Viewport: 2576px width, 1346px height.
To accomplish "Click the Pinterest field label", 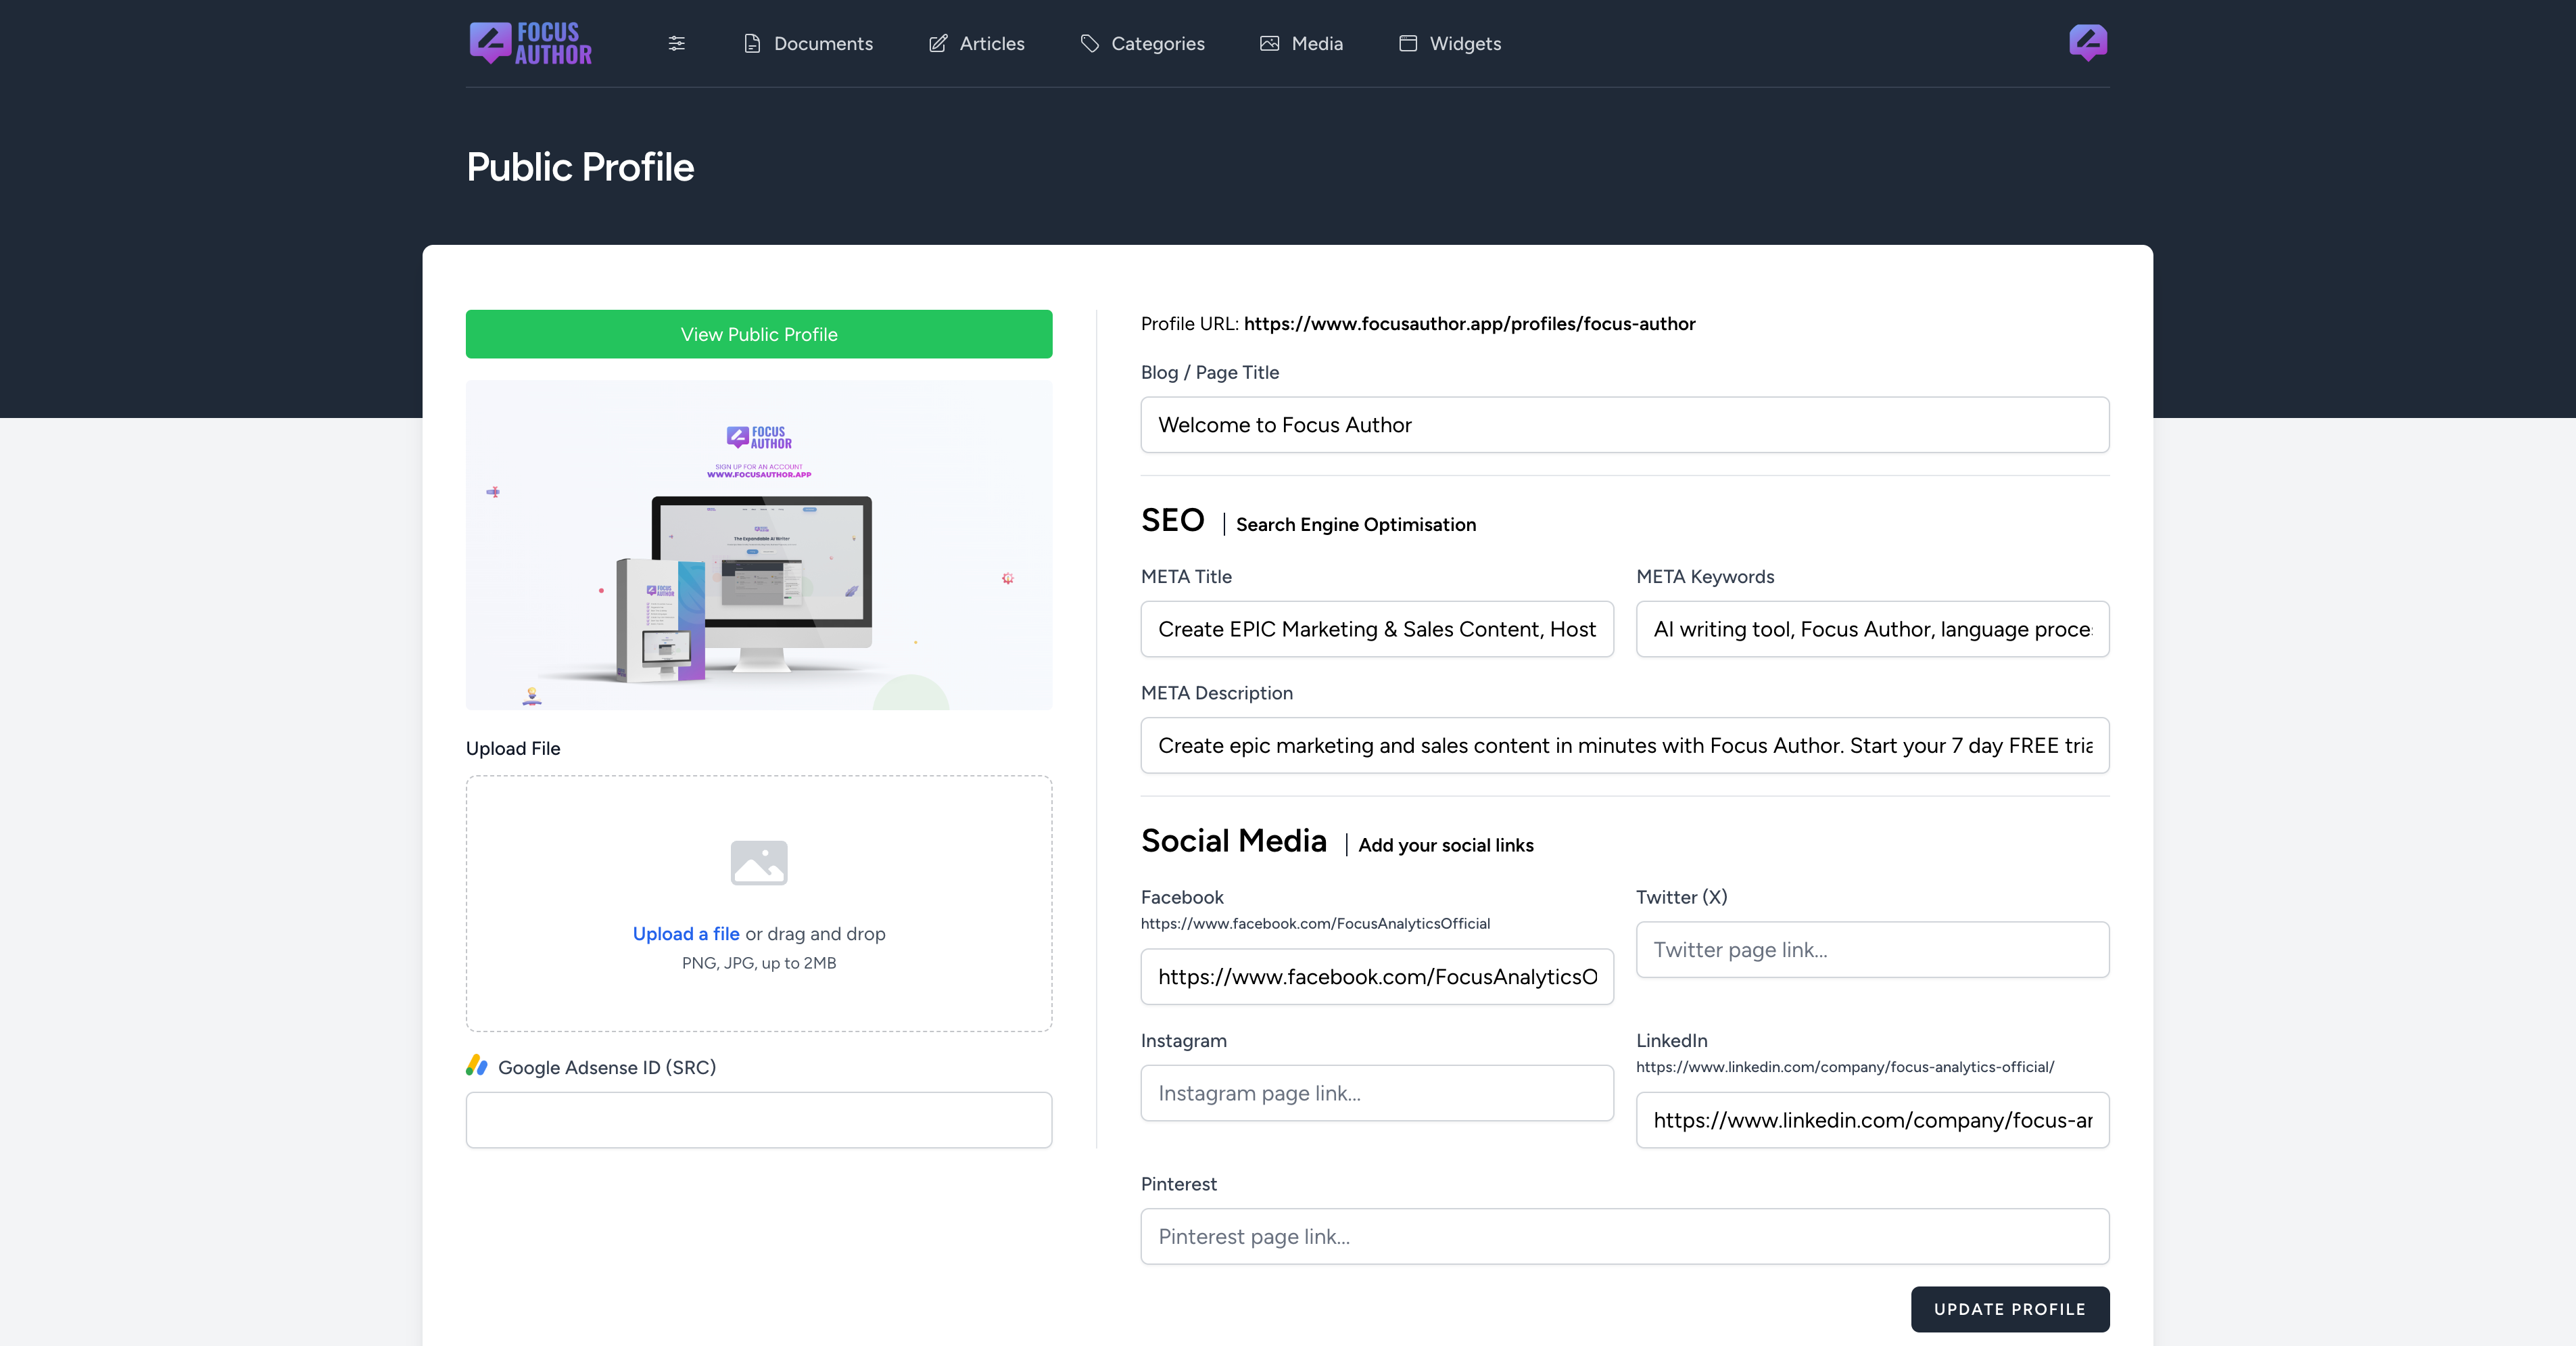I will (1179, 1184).
